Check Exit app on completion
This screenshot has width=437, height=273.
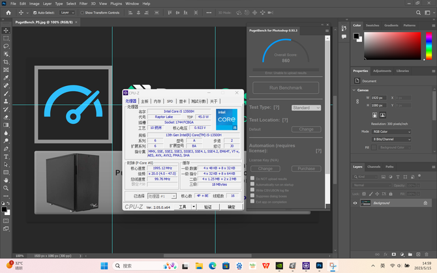tap(252, 201)
